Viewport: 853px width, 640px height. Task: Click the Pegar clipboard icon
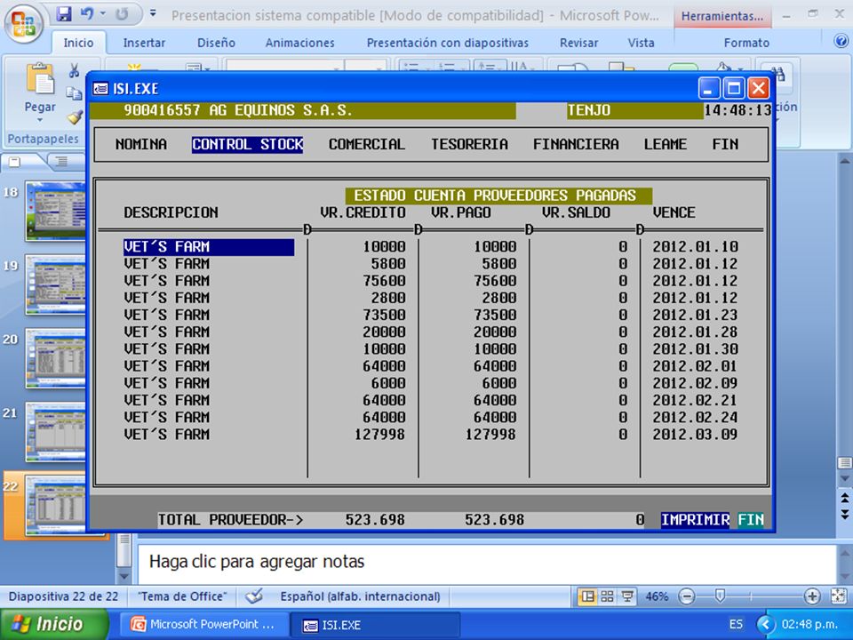tap(40, 79)
